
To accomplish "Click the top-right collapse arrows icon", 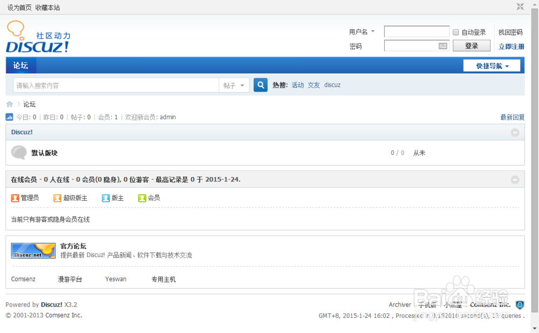I will tap(520, 6).
